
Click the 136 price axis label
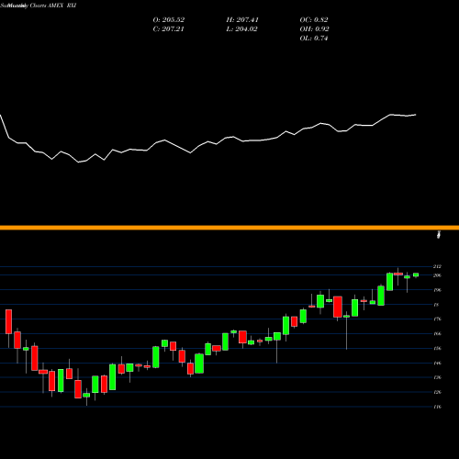[437, 377]
